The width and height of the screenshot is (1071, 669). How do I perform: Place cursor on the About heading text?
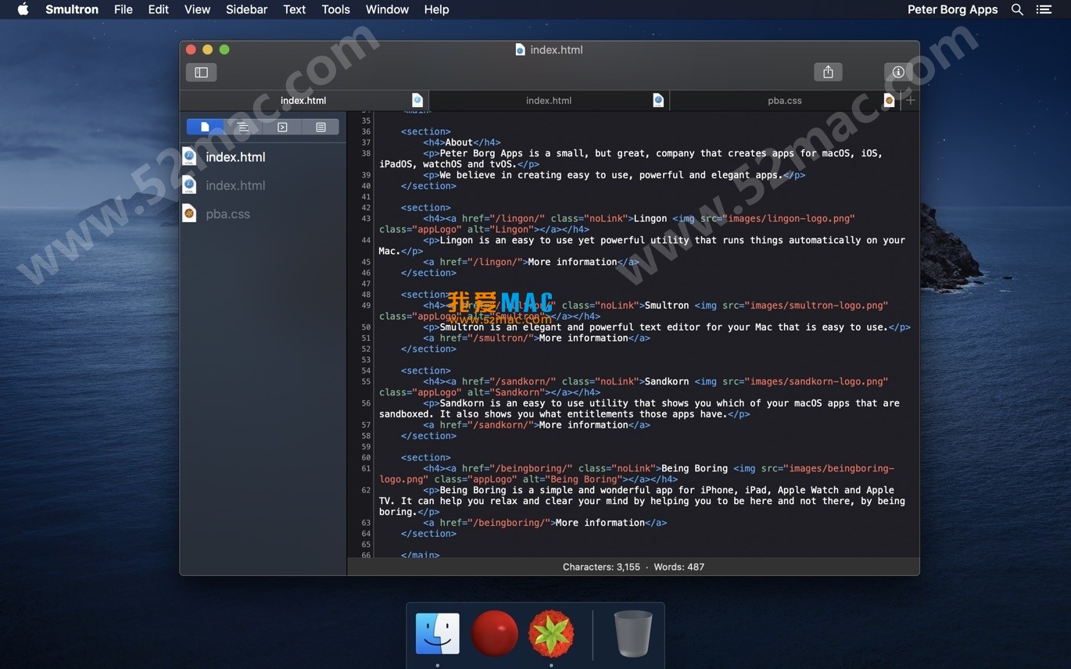tap(459, 142)
